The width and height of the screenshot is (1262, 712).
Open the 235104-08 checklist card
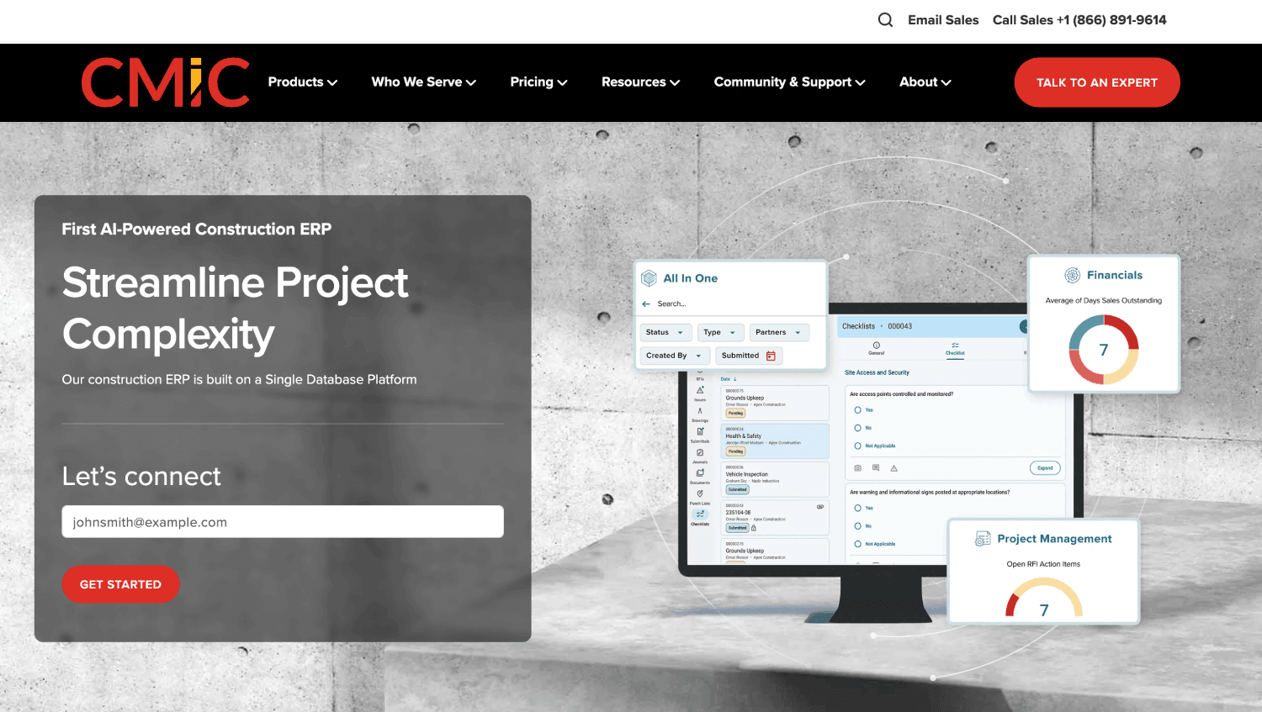pyautogui.click(x=774, y=518)
